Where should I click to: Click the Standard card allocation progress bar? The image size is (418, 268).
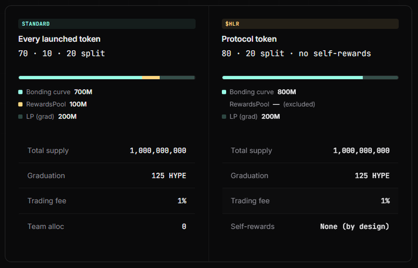106,78
